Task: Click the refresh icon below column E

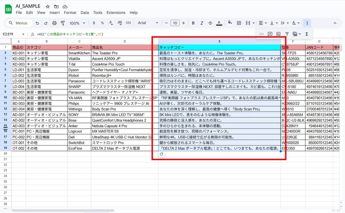Action: pyautogui.click(x=161, y=154)
